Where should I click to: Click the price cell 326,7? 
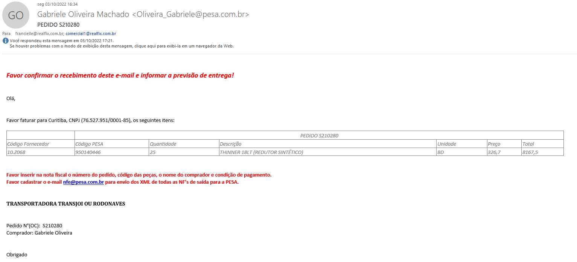click(494, 152)
